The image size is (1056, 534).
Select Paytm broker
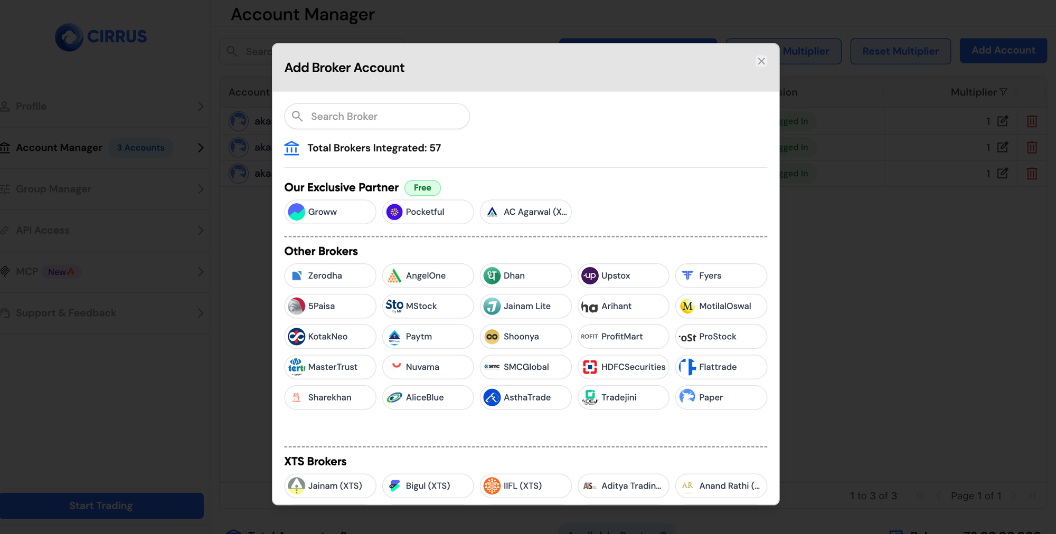428,337
